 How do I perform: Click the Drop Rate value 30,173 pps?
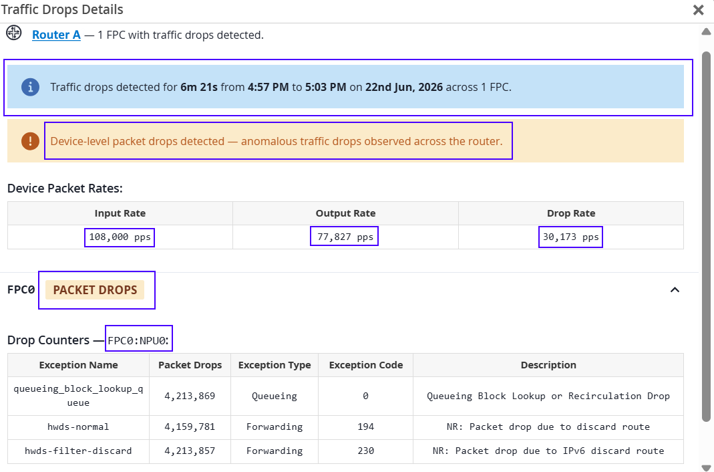click(x=570, y=237)
